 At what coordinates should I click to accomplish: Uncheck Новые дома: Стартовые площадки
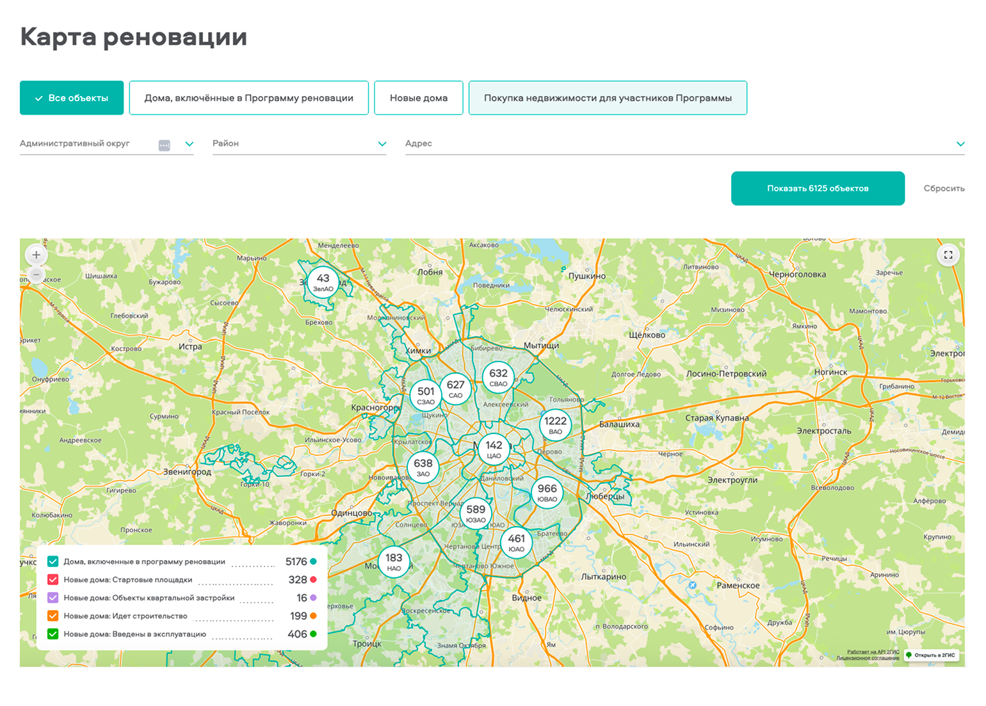(x=52, y=579)
